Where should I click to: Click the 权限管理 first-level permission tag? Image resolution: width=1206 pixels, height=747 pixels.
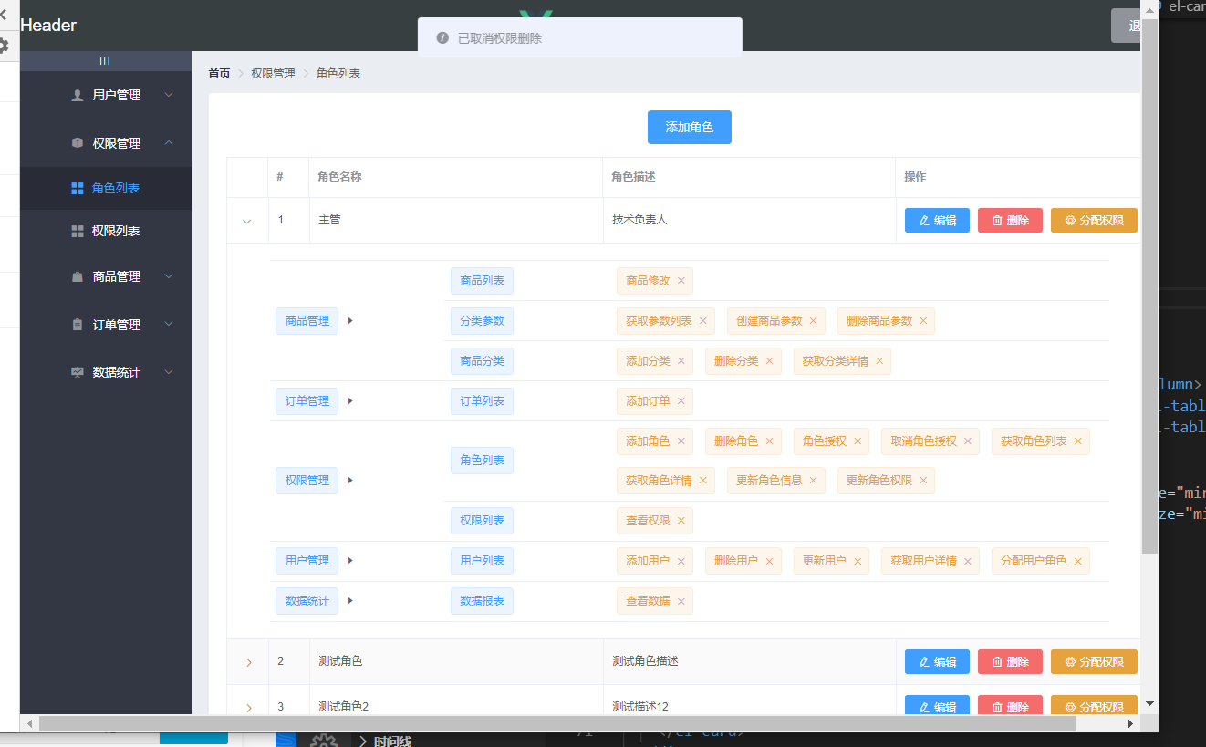point(307,481)
